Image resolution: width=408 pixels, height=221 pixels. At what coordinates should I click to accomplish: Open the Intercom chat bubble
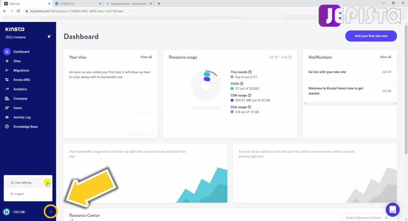(x=392, y=209)
